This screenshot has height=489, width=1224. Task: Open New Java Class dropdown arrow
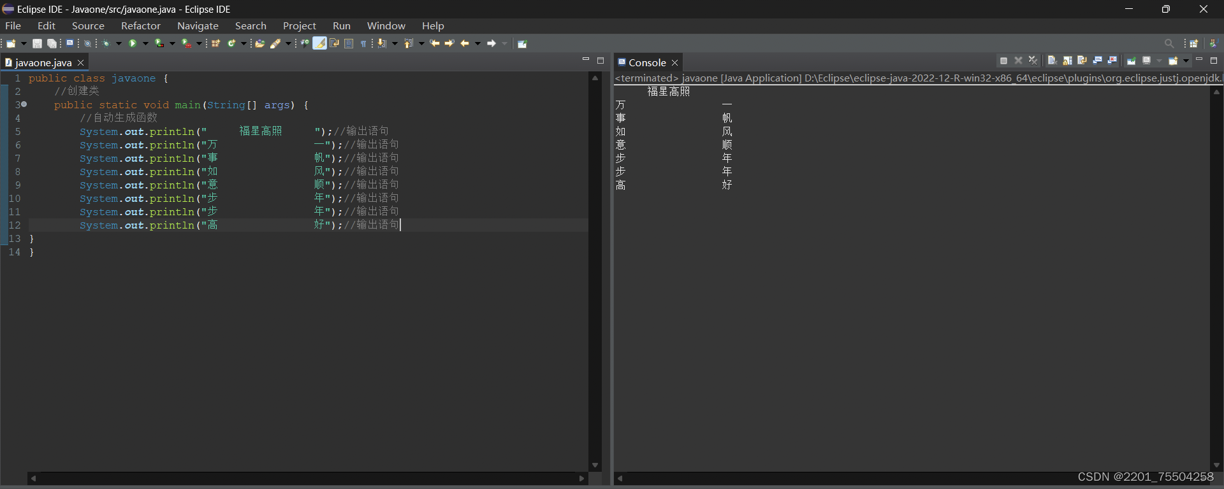click(244, 43)
